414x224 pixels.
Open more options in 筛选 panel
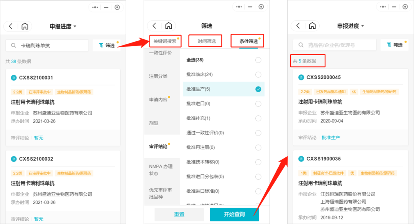click(239, 7)
